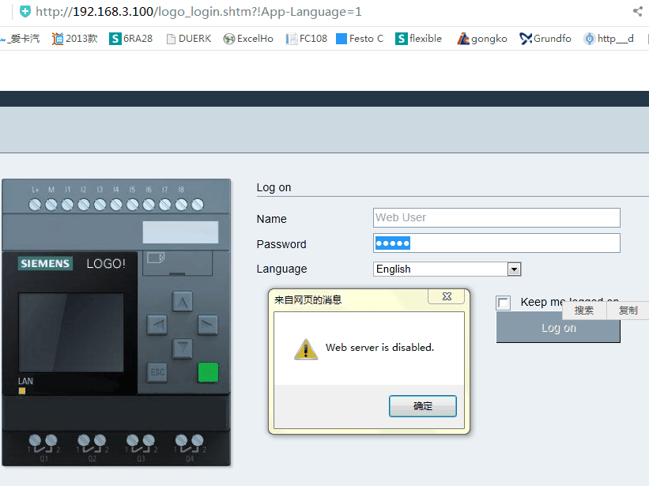Click the up arrow key on LOGO! device
The width and height of the screenshot is (649, 486).
pyautogui.click(x=182, y=301)
